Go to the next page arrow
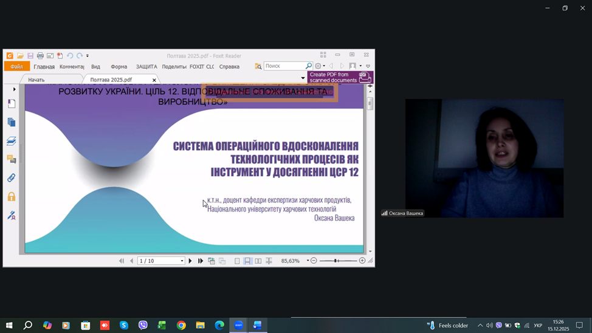This screenshot has height=333, width=592. (190, 261)
